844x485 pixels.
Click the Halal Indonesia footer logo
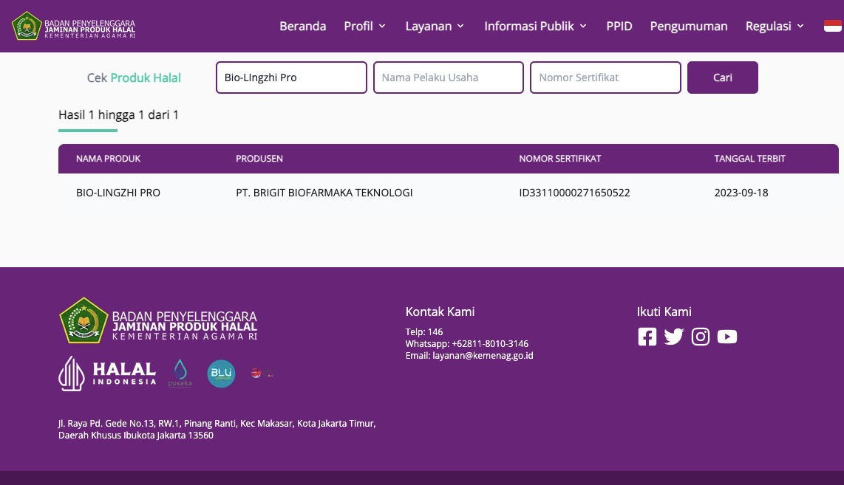click(x=107, y=374)
